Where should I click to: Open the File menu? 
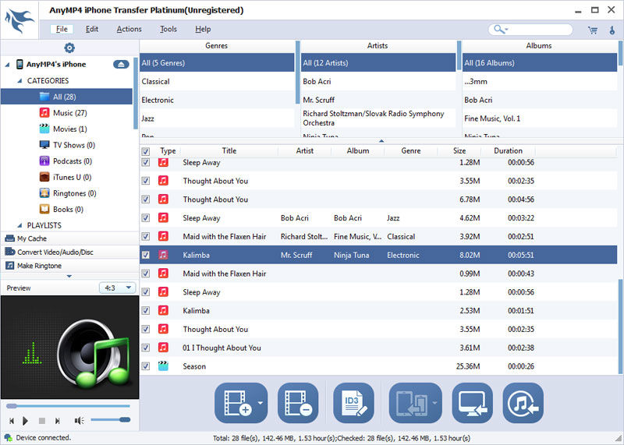pos(62,29)
